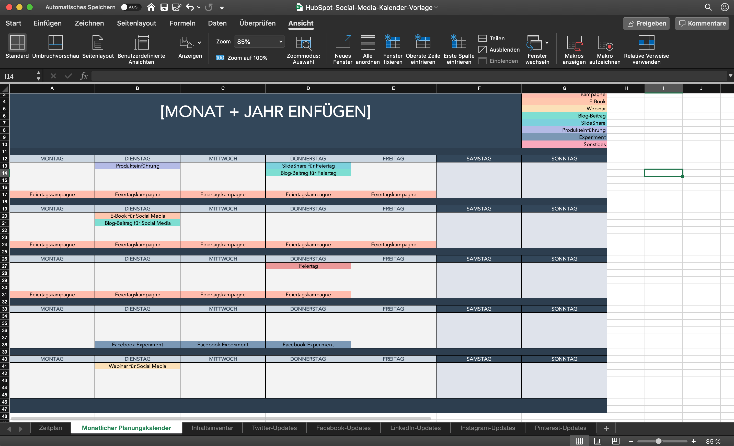Open the Zoom 85% combo box

click(x=259, y=42)
